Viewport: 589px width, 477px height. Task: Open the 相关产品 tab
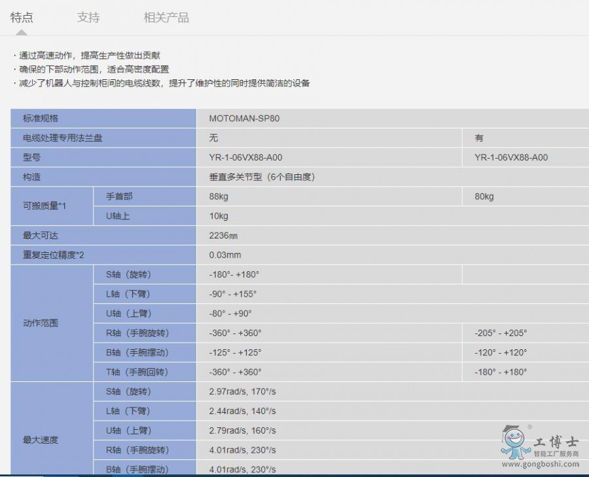click(166, 17)
